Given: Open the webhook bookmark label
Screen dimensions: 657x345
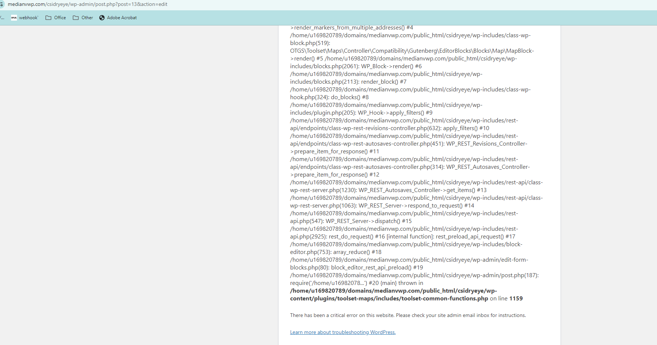Looking at the screenshot, I should tap(28, 18).
